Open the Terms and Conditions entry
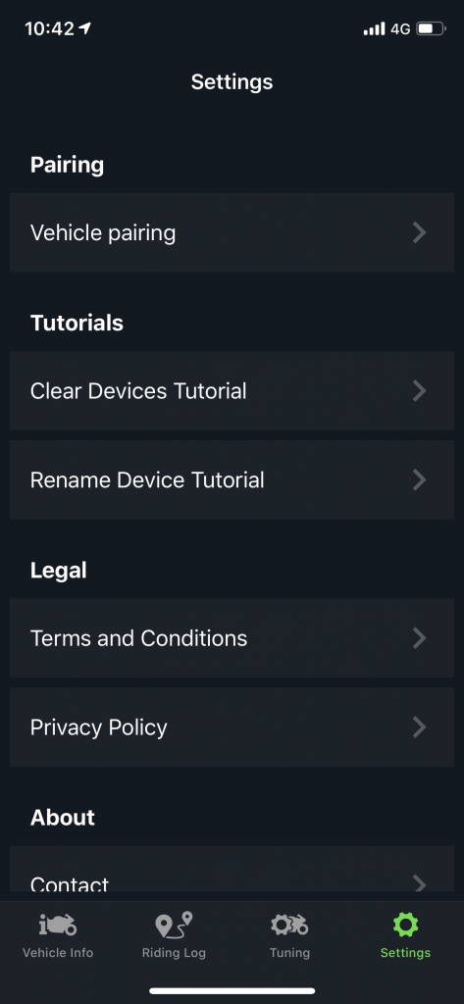Screen dimensions: 464x1004 point(232,637)
